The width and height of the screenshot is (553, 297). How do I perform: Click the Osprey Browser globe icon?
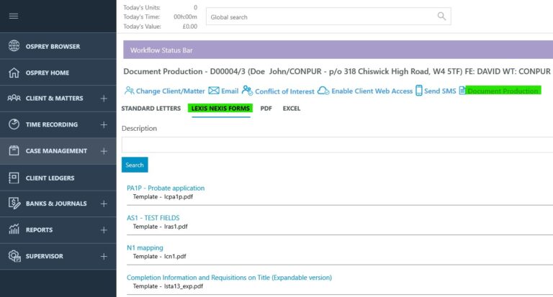[14, 46]
